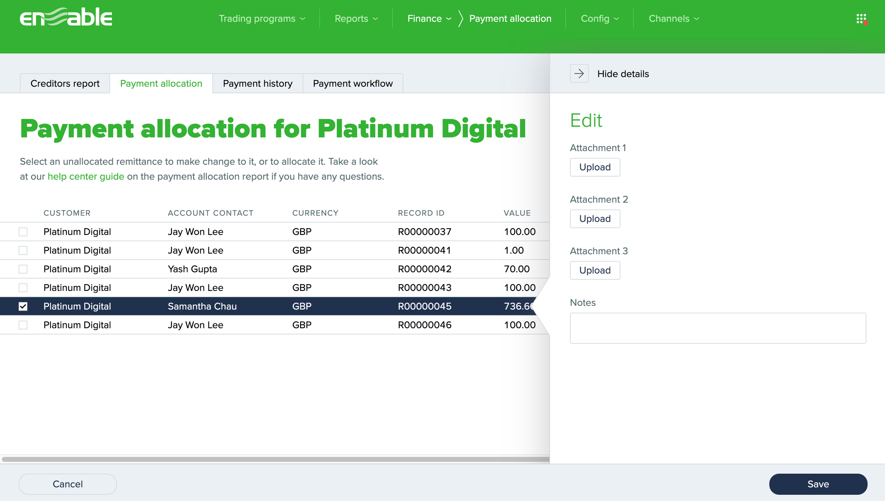Image resolution: width=885 pixels, height=501 pixels.
Task: Click Platinum Digital in R00000046 row
Action: pos(77,325)
